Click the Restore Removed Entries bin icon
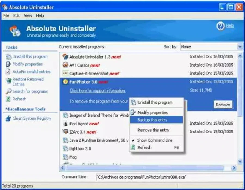 coord(9,81)
